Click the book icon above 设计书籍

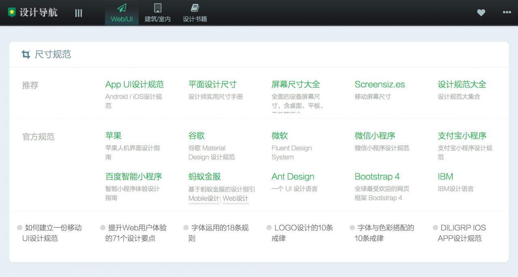point(195,8)
